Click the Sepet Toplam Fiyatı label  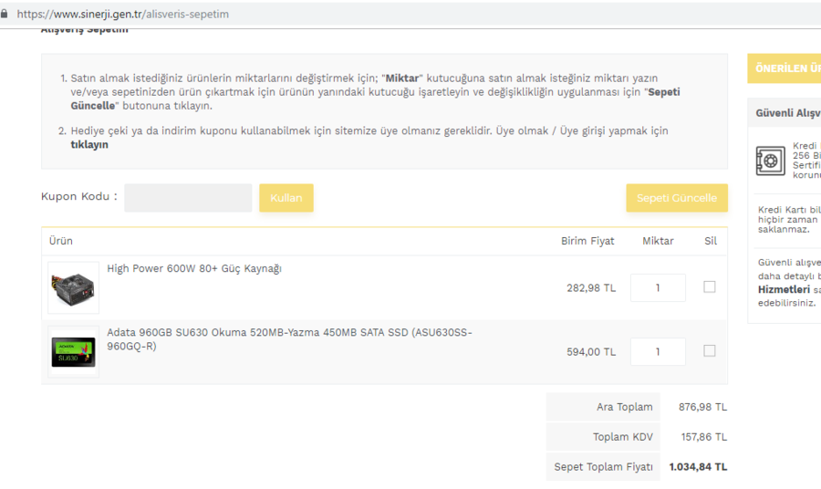603,466
